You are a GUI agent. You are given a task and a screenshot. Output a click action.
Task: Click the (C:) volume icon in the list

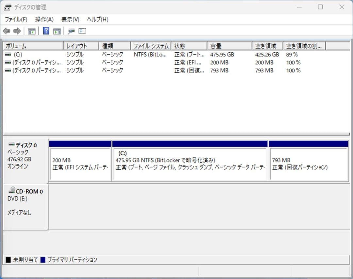[8, 55]
